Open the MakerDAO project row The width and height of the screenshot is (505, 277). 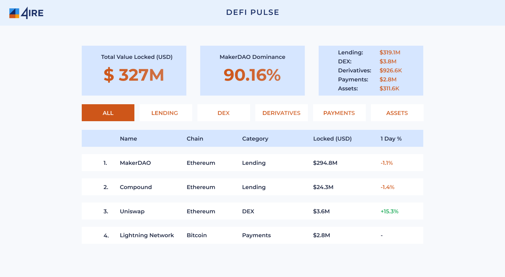(x=135, y=163)
